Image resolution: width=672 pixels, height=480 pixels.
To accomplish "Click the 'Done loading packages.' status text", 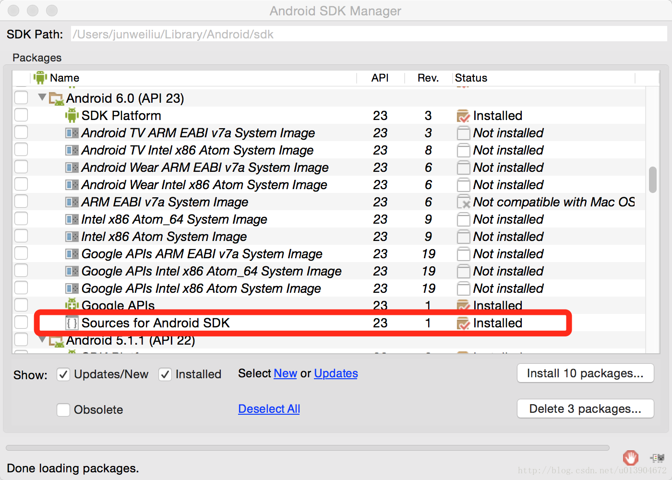I will [x=73, y=468].
